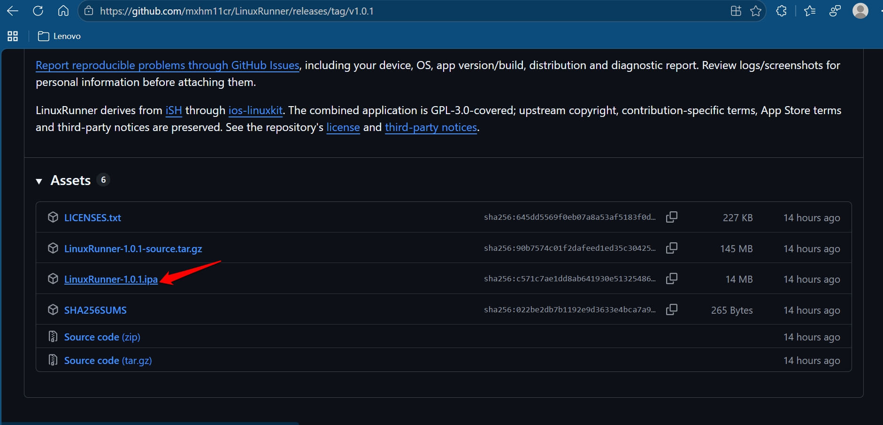883x425 pixels.
Task: Open the browser extensions puzzle icon
Action: (x=782, y=11)
